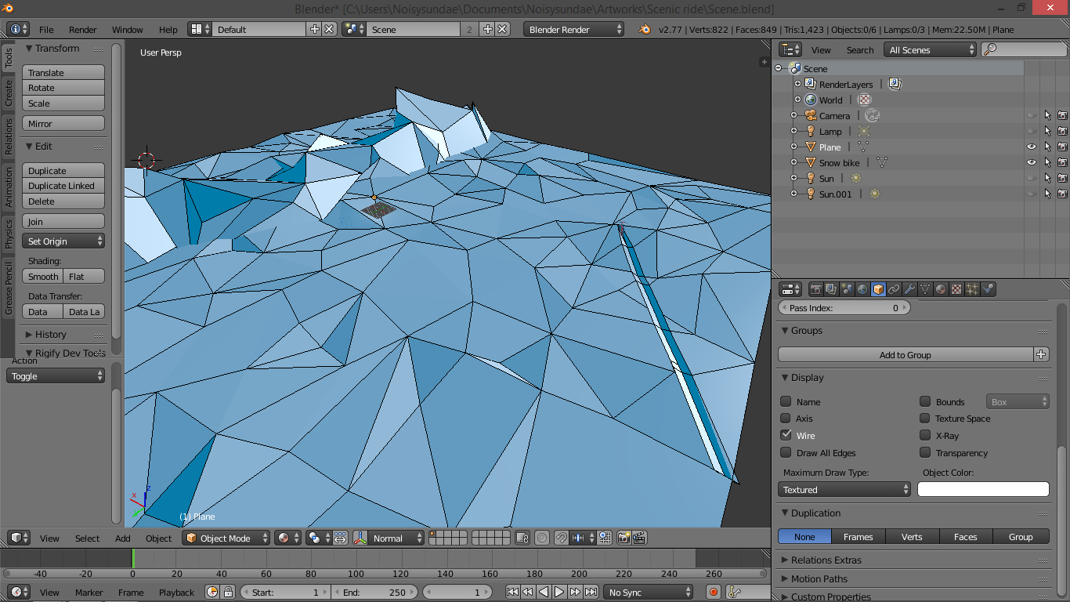
Task: Jump to first frame playback icon
Action: tap(512, 592)
